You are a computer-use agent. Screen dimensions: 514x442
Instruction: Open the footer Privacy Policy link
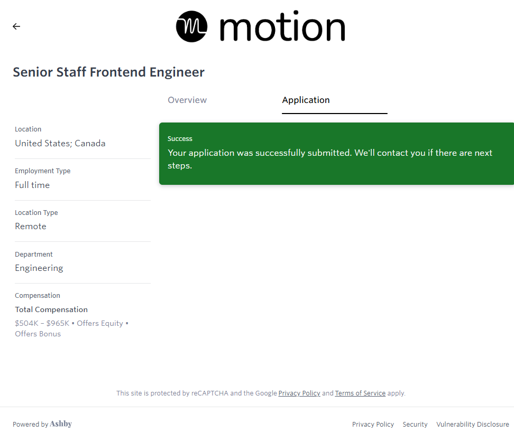pyautogui.click(x=373, y=425)
